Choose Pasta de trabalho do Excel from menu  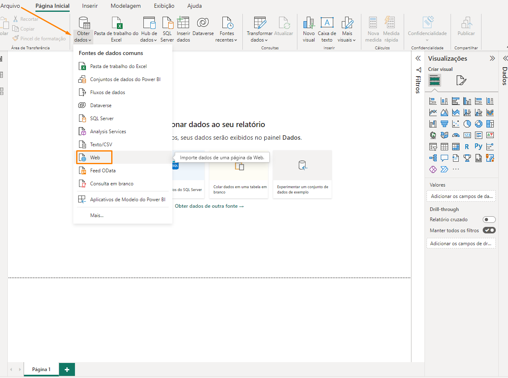pyautogui.click(x=123, y=66)
